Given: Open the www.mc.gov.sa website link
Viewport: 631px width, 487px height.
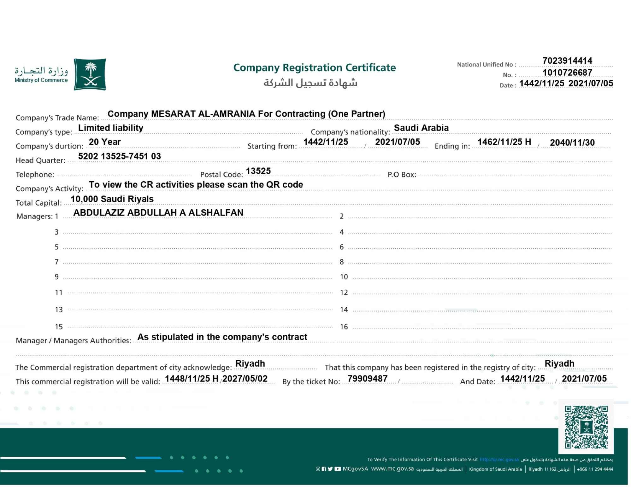Looking at the screenshot, I should tap(392, 469).
